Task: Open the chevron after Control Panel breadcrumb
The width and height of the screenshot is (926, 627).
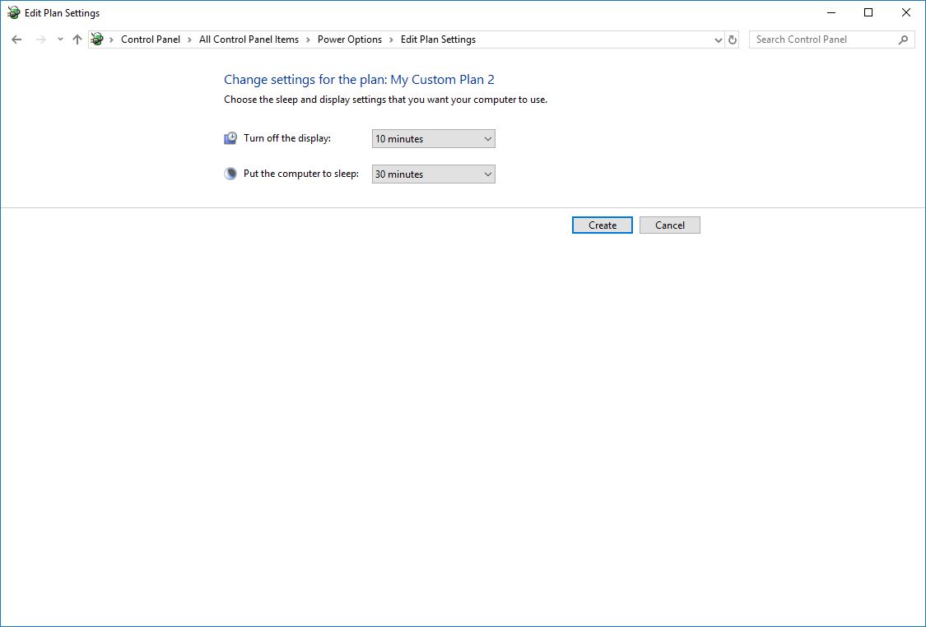Action: click(x=188, y=39)
